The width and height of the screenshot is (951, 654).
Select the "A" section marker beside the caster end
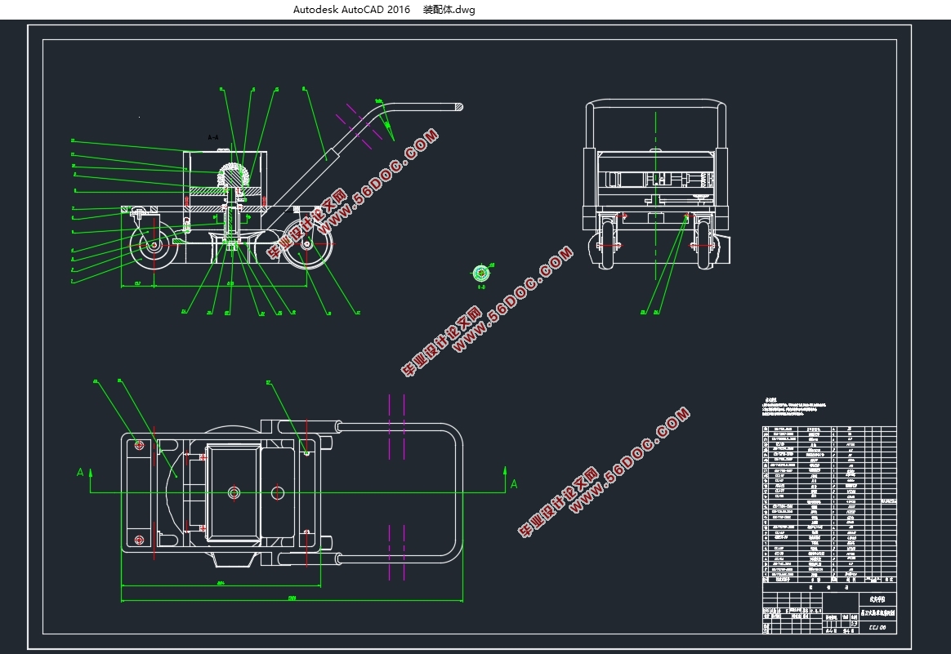(x=80, y=472)
